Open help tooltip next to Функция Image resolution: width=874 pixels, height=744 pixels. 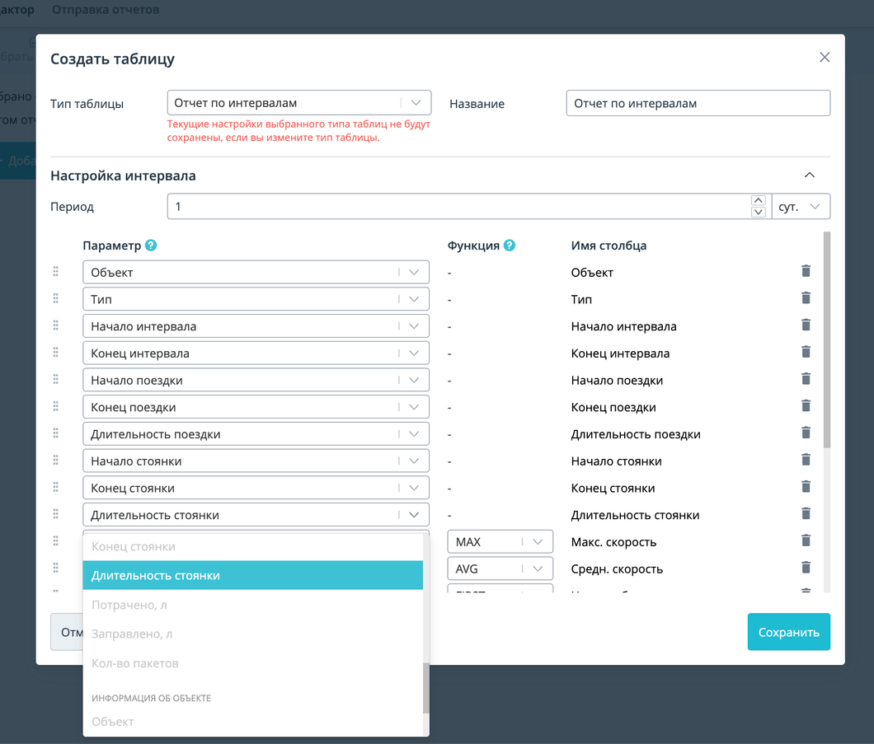(509, 245)
